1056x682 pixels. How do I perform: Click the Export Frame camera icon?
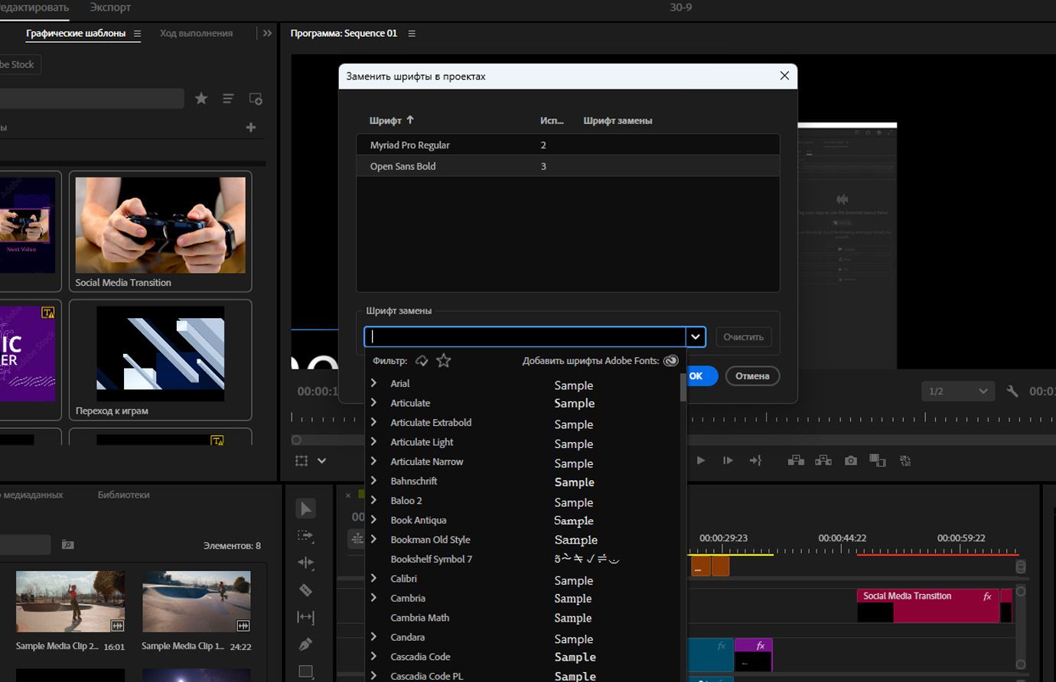tap(850, 460)
